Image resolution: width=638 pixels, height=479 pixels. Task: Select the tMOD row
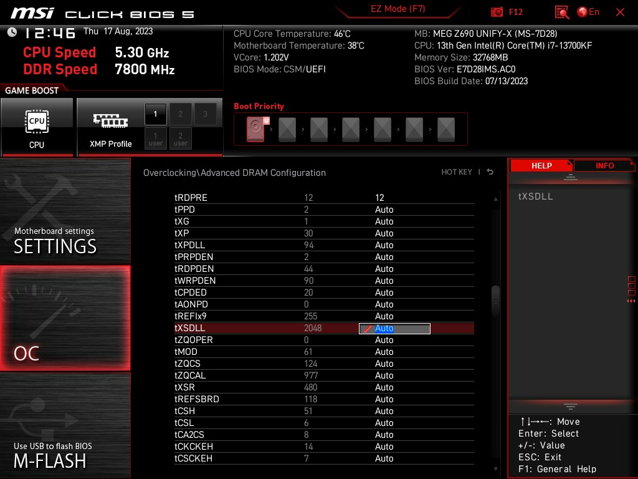click(x=324, y=352)
